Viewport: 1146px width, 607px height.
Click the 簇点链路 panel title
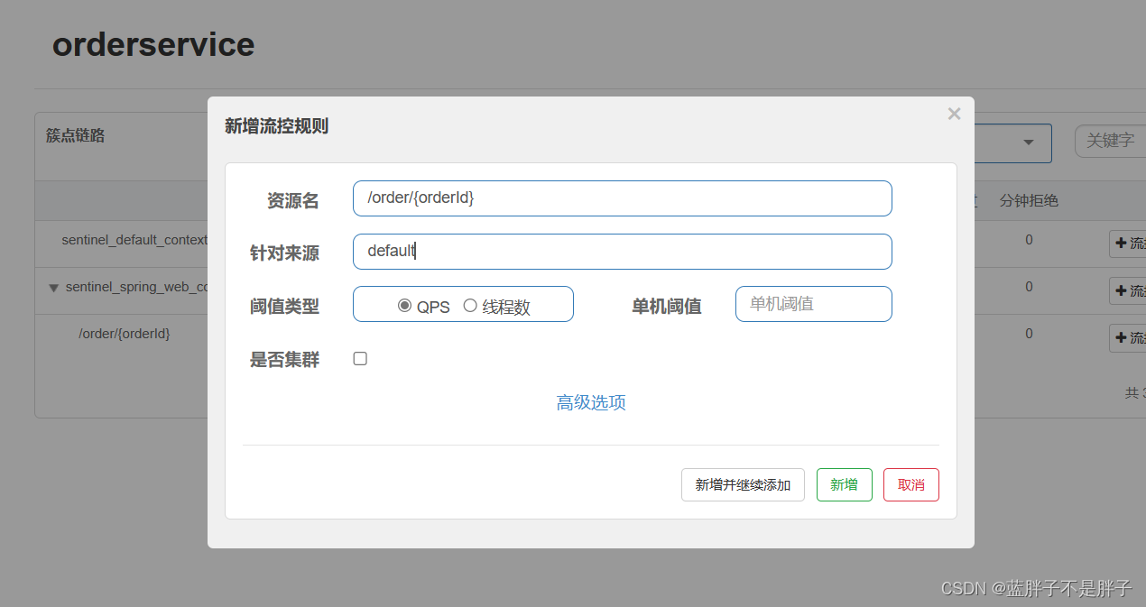(76, 135)
